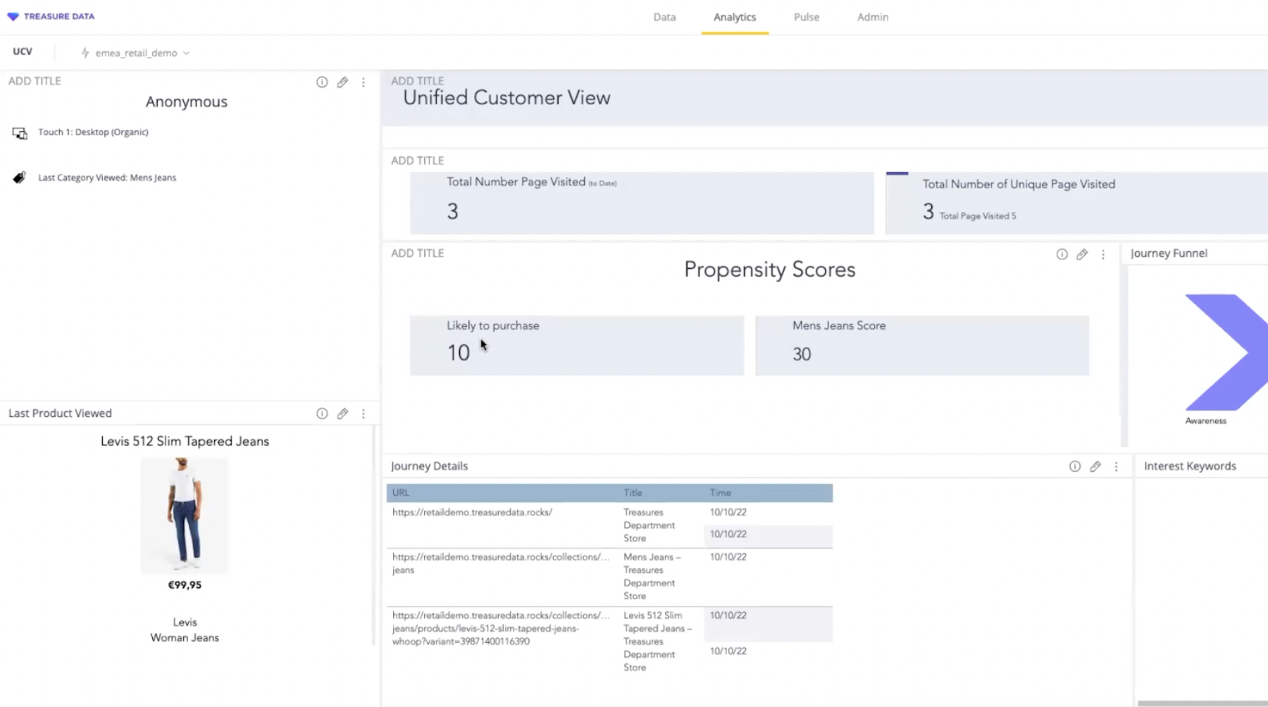This screenshot has height=707, width=1268.
Task: Click the horizontal scrollbar under Interest Keywords
Action: pyautogui.click(x=1202, y=703)
